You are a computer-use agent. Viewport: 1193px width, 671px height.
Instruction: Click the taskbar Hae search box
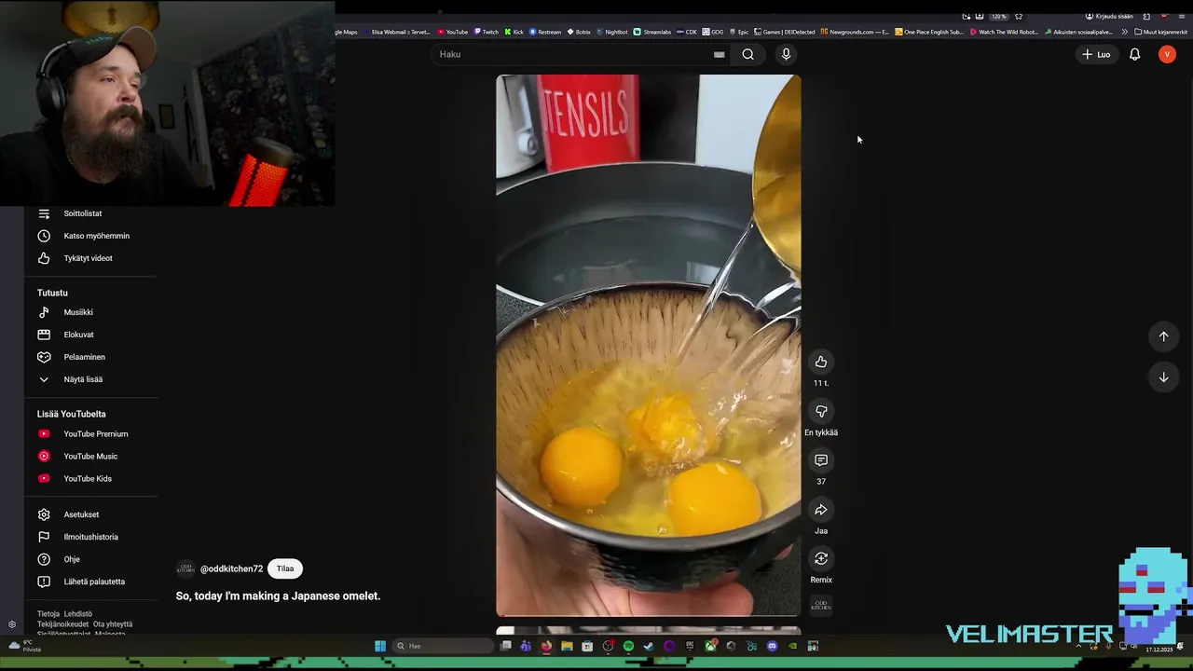point(443,646)
